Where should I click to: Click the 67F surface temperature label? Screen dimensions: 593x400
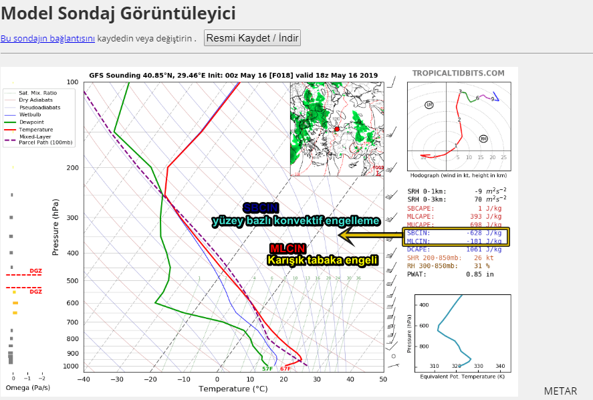pos(285,369)
